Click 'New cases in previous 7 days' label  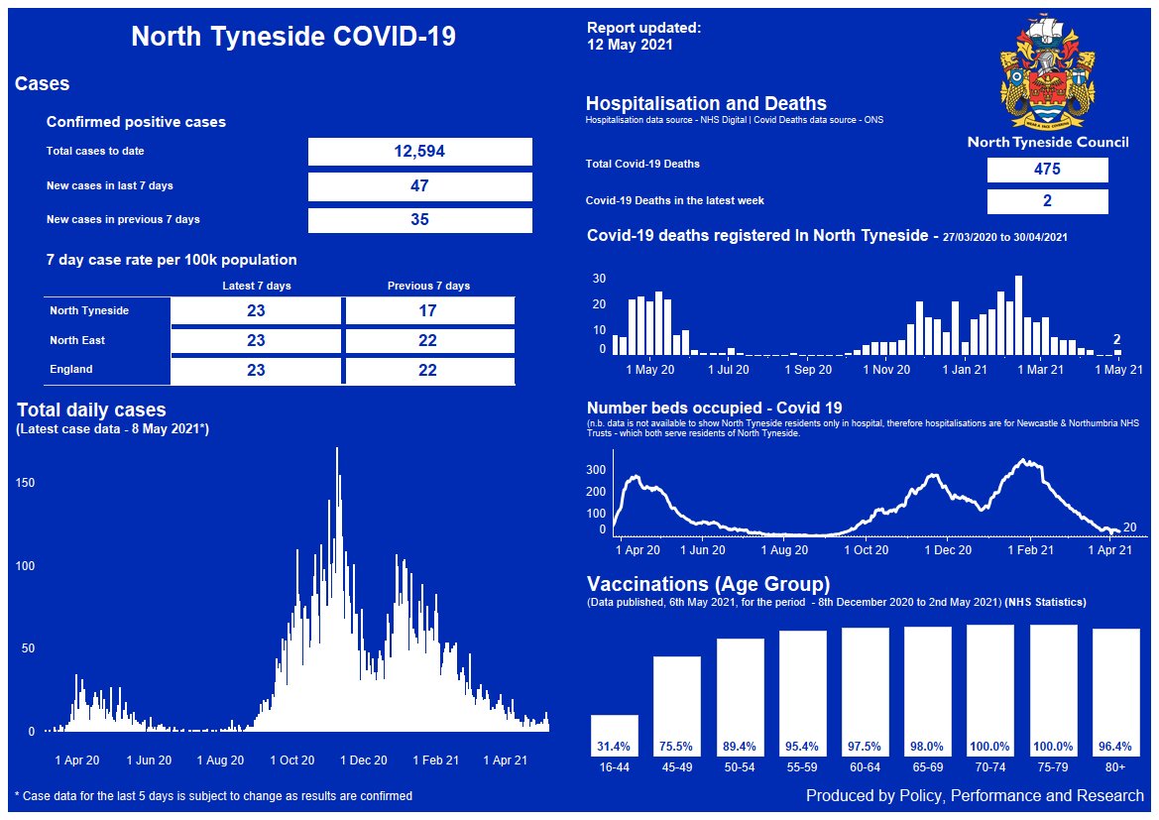click(x=123, y=219)
